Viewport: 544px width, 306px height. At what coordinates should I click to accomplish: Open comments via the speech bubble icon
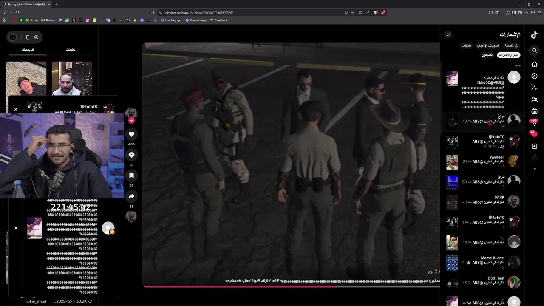(131, 155)
